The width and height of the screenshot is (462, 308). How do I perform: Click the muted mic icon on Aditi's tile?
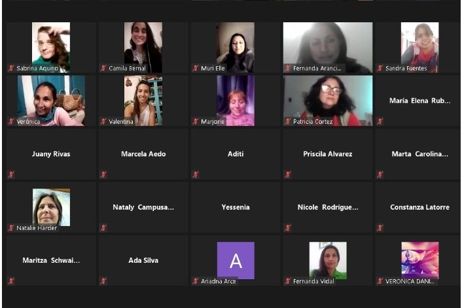pos(196,175)
